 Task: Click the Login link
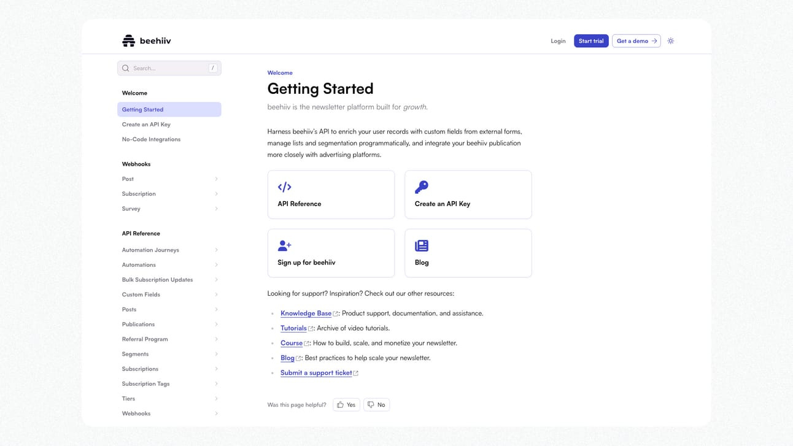[x=558, y=41]
